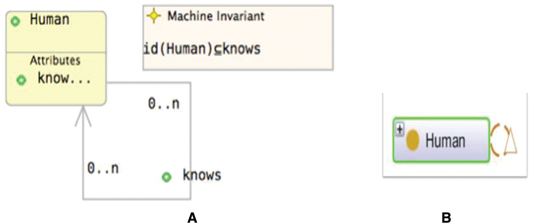Select the Human class title in yellow box
Image resolution: width=533 pixels, height=224 pixels.
(x=49, y=20)
